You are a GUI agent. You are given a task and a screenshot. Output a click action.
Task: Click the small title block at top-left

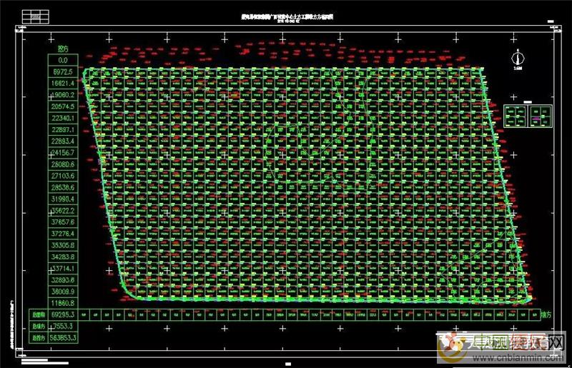point(40,14)
